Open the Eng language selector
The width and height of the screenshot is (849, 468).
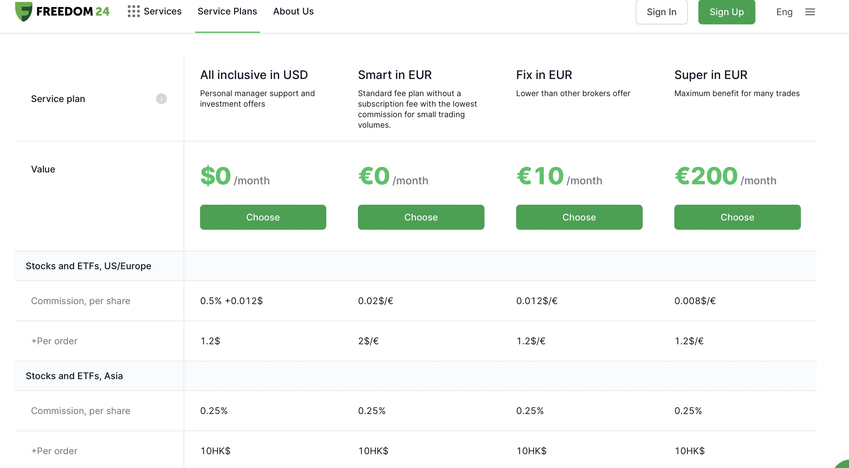coord(784,12)
